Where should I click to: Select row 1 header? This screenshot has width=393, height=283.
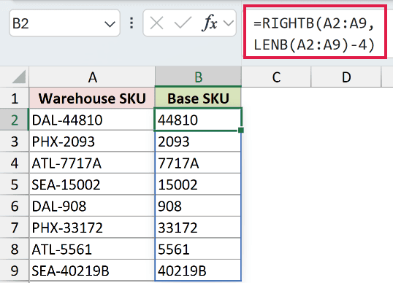coord(15,98)
